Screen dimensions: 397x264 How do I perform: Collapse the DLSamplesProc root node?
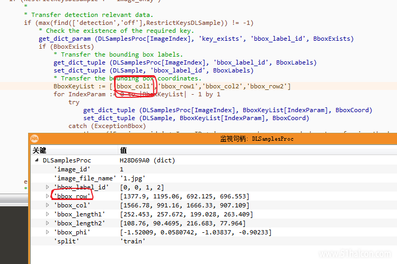tap(37, 160)
